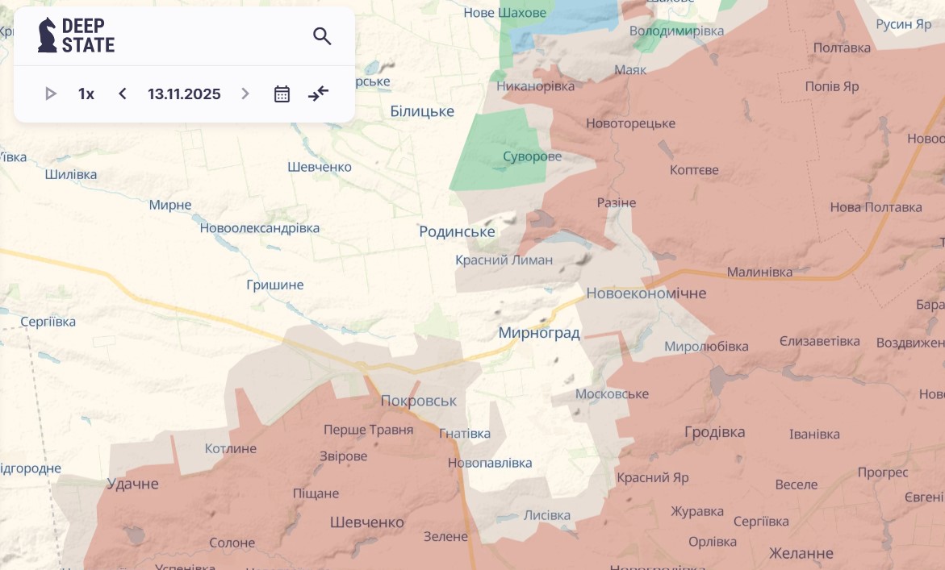This screenshot has width=945, height=570.
Task: Click the Новоекономічне settlement label
Action: tap(646, 293)
